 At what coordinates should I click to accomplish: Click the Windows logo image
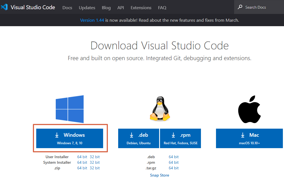70,109
